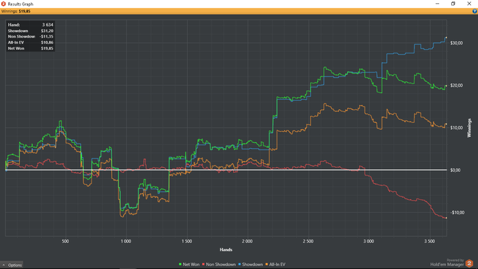The width and height of the screenshot is (478, 269).
Task: Toggle the Showdown legend swatch
Action: click(239, 264)
